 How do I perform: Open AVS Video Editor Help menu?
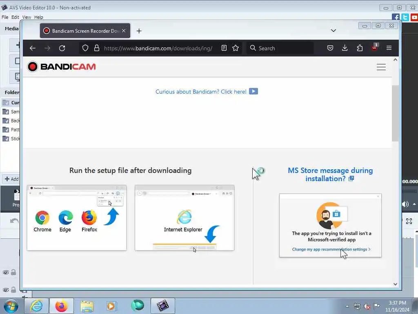[39, 17]
